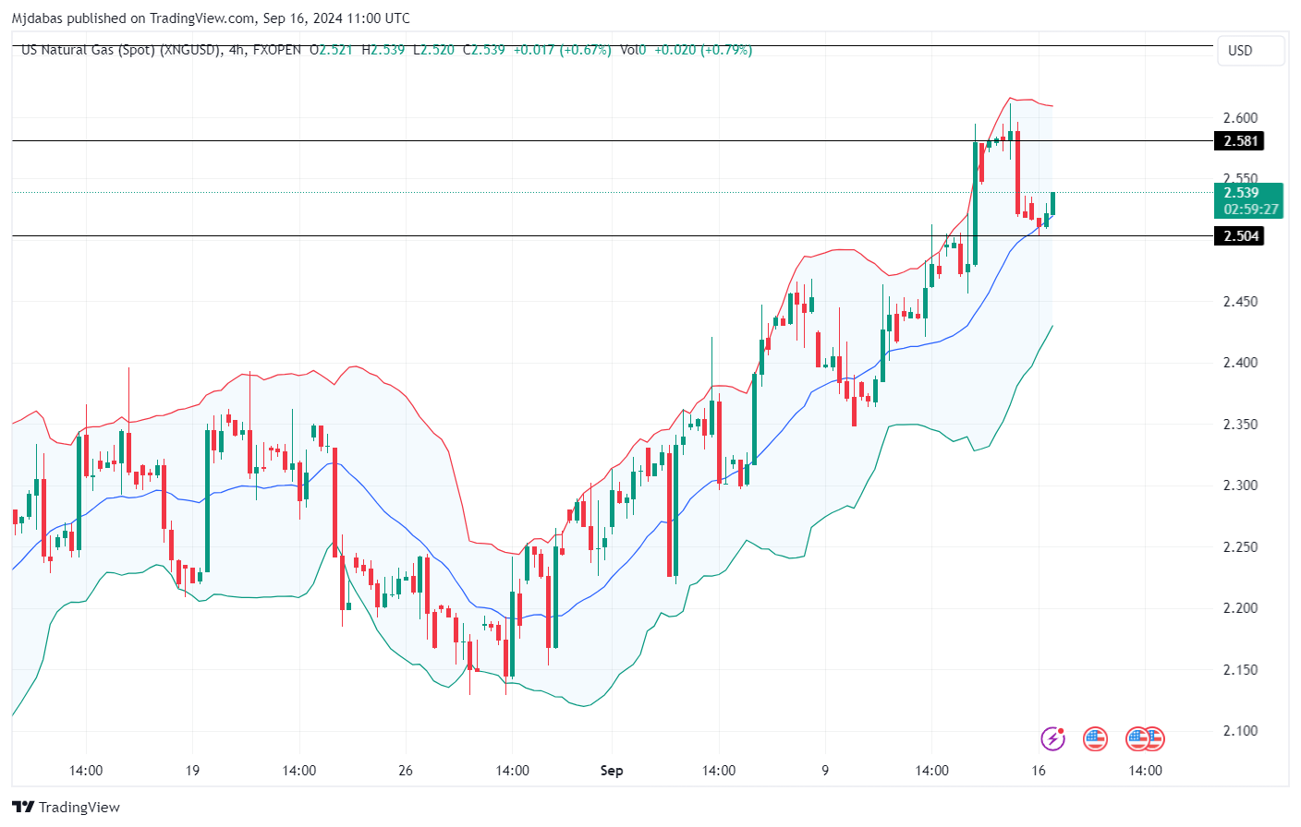Click the horizontal line at 2.581 on chart
Image resolution: width=1301 pixels, height=827 pixels.
pos(554,141)
